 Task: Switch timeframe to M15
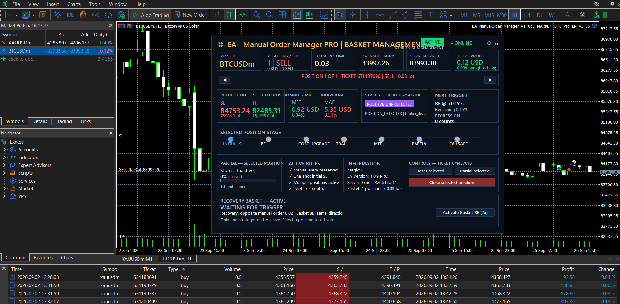coord(489,15)
